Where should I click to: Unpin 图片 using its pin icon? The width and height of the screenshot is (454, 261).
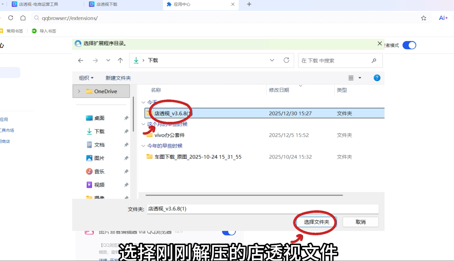126,158
